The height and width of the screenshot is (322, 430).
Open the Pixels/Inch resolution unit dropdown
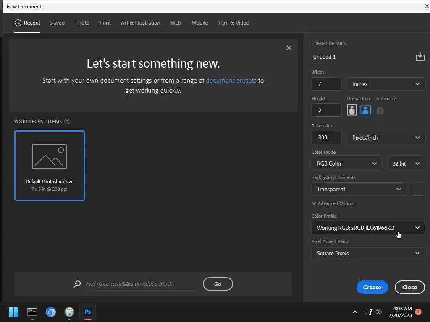[x=385, y=138]
